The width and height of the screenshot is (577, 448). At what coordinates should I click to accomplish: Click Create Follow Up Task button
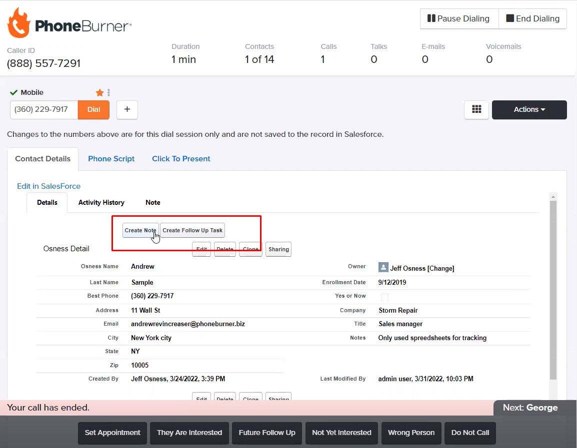point(192,230)
